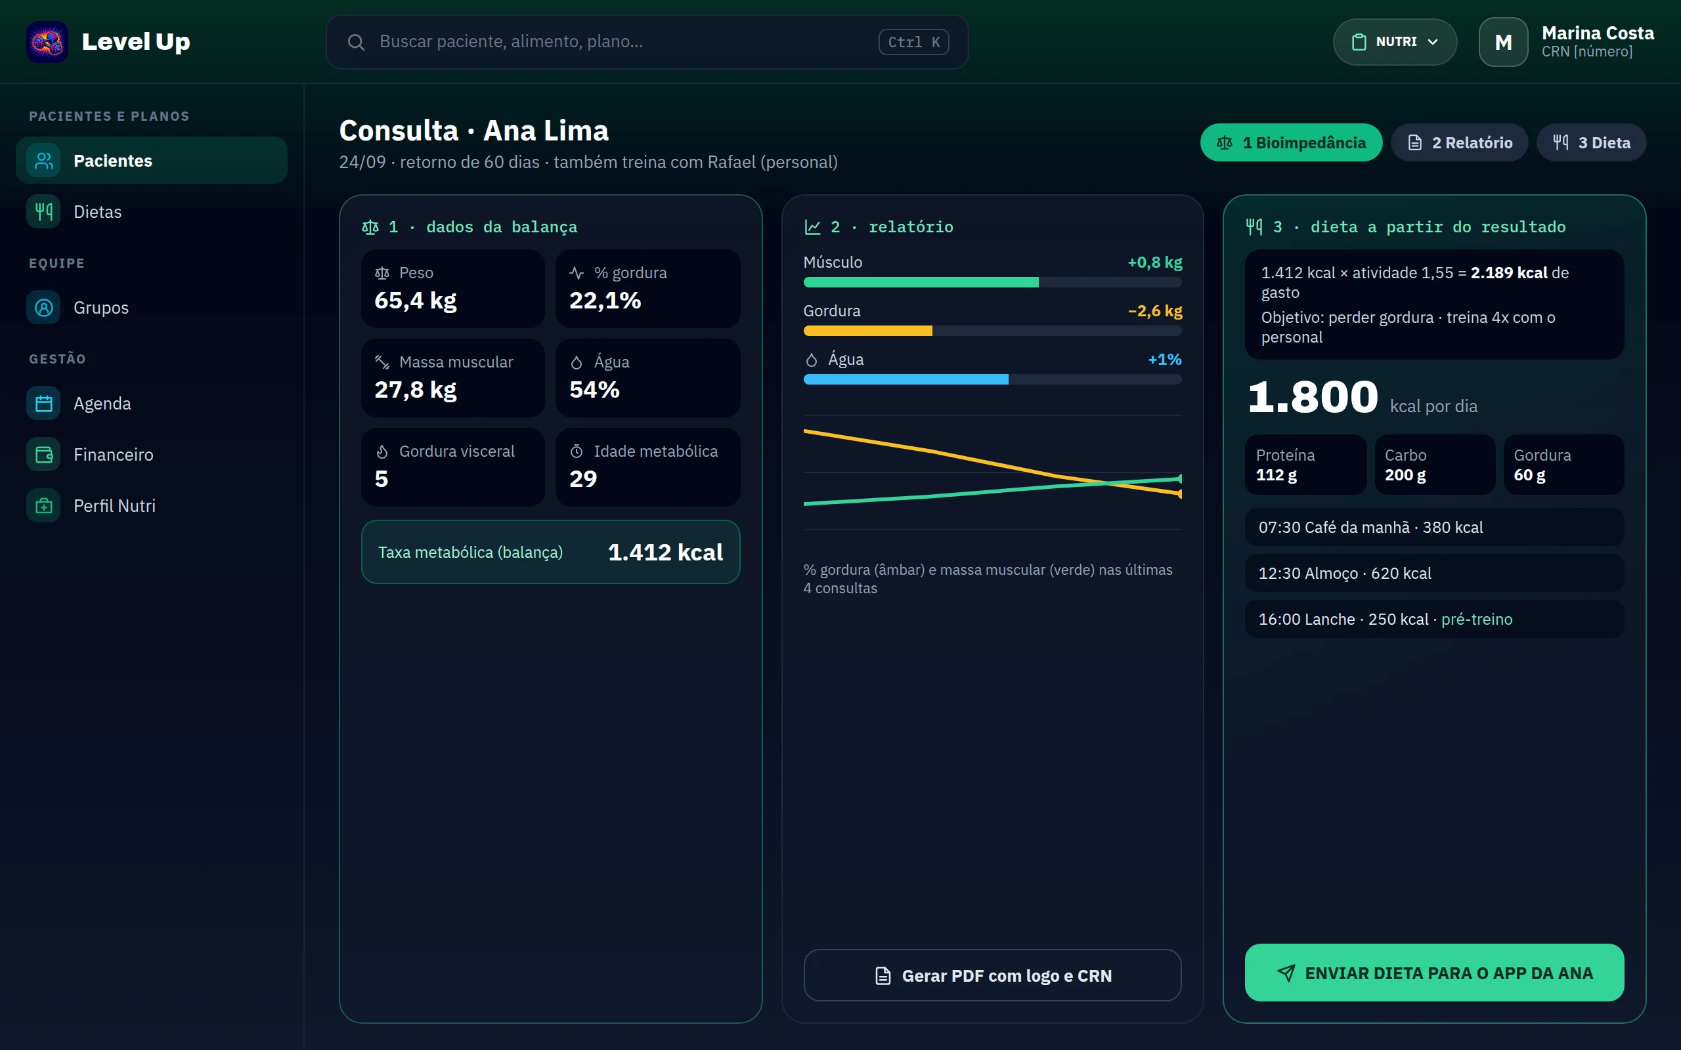Open Agenda in the sidebar
The height and width of the screenshot is (1050, 1681).
152,404
